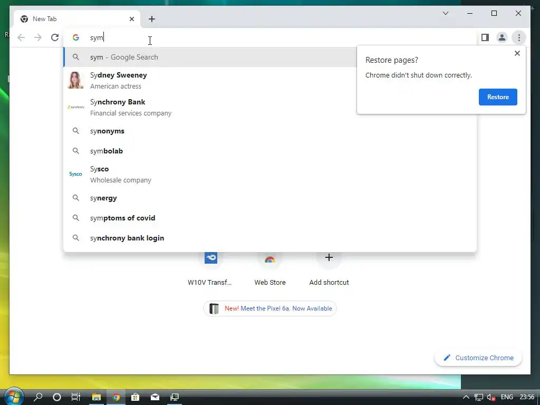Click the muted volume tray icon

pos(491,397)
